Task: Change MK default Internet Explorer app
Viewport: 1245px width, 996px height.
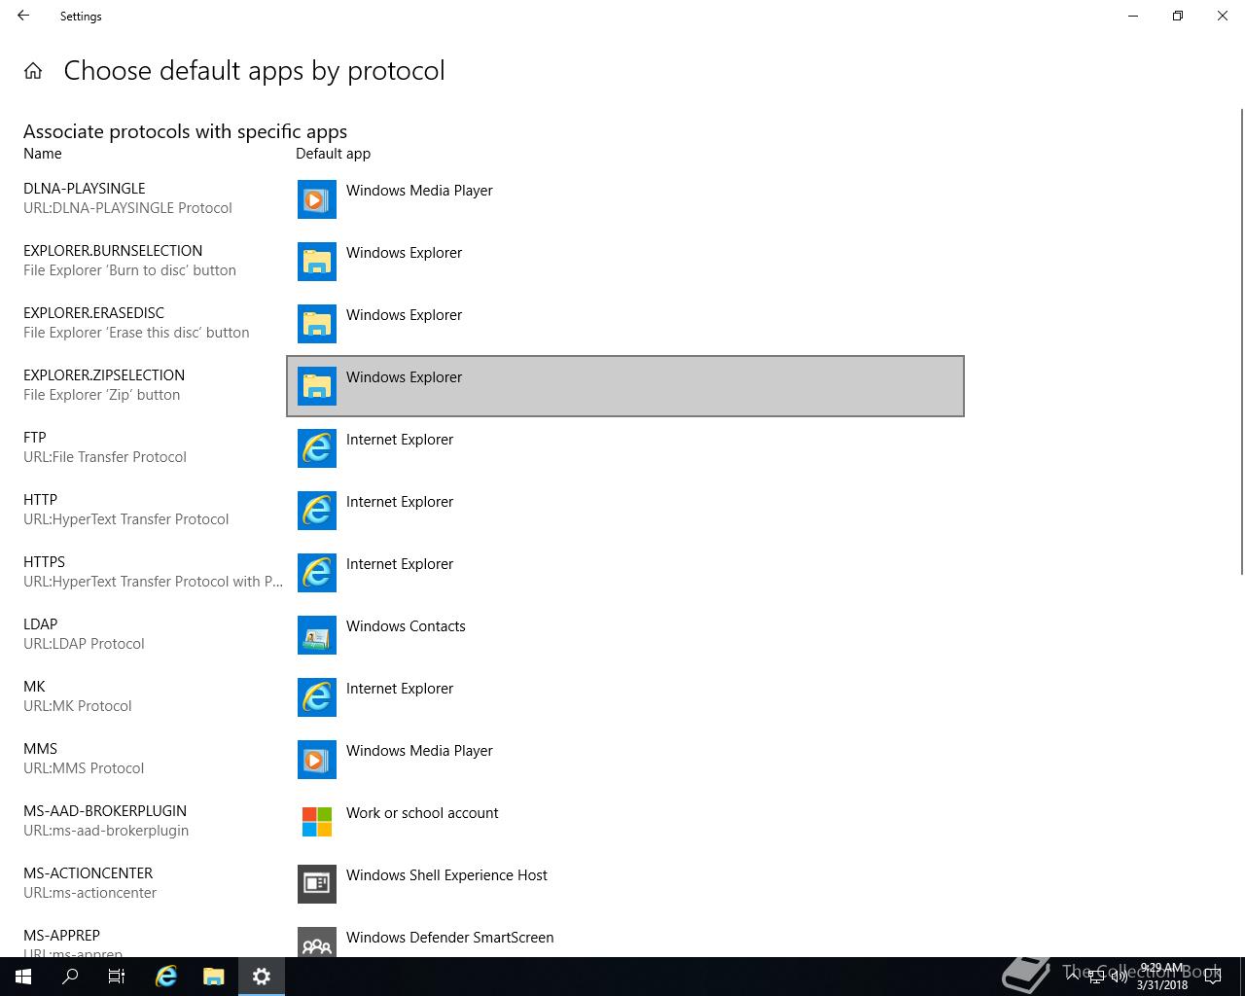Action: (x=625, y=697)
